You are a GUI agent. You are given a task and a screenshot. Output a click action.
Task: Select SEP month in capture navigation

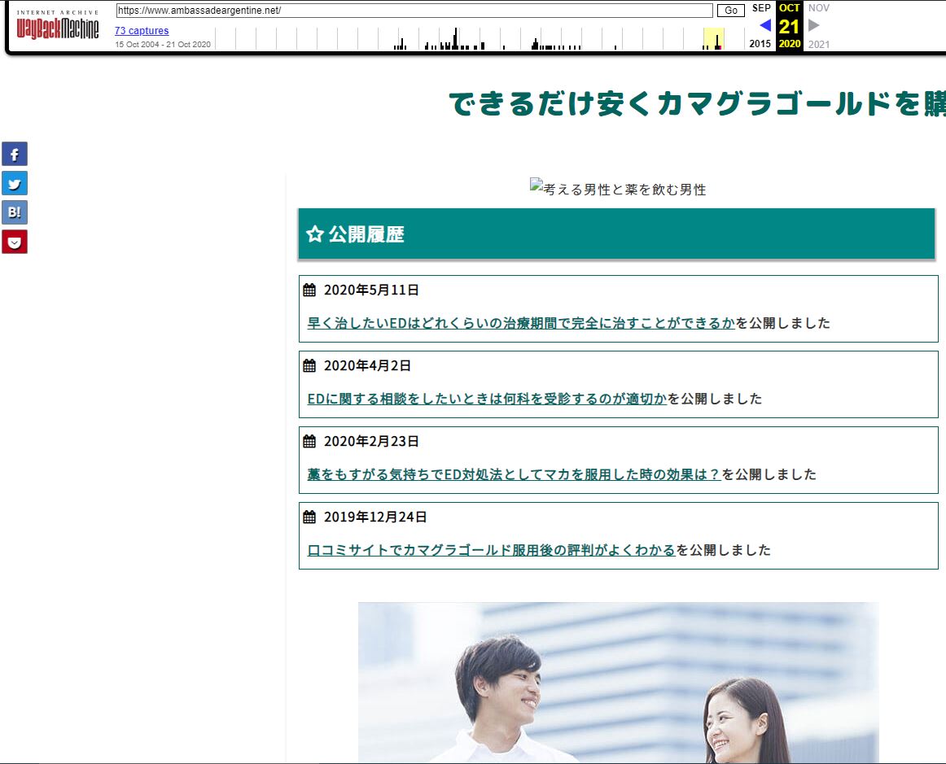pos(761,8)
